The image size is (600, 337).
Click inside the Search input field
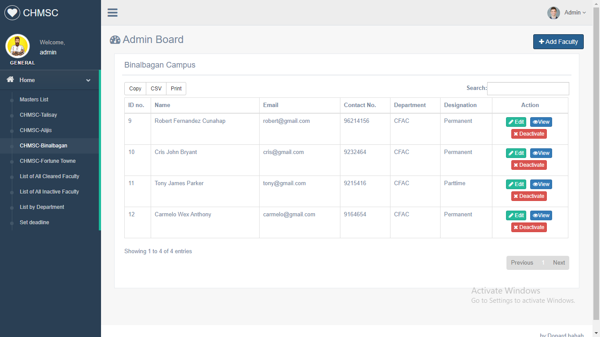point(528,88)
